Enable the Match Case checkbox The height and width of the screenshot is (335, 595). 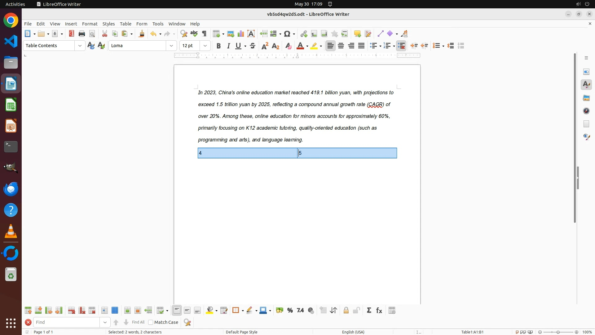pyautogui.click(x=151, y=322)
